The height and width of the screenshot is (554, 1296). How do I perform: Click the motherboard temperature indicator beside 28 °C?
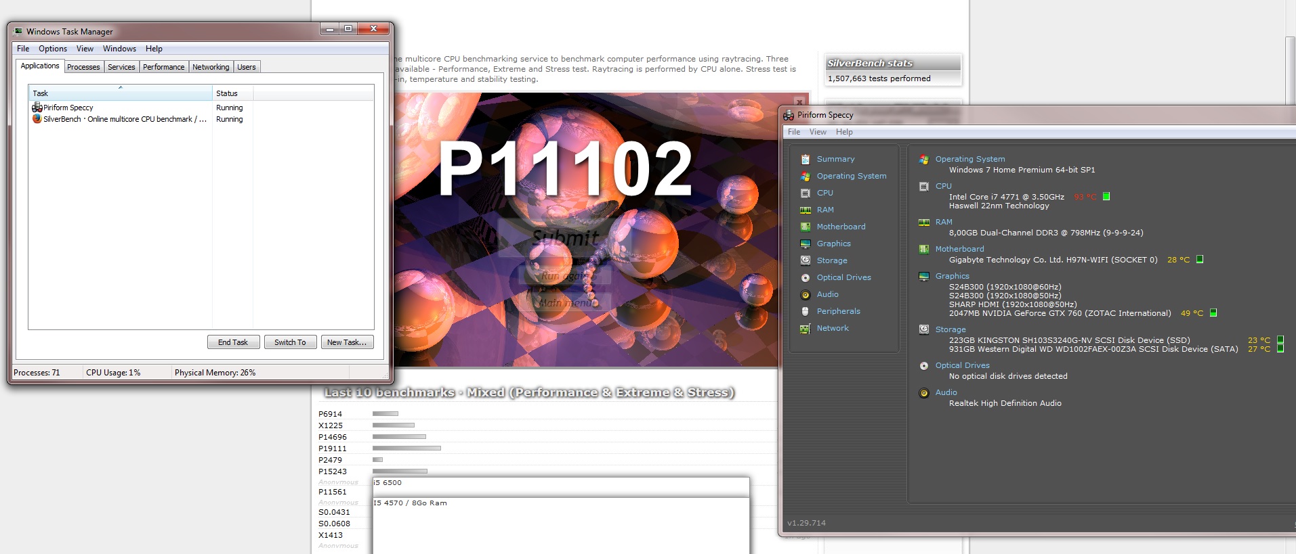pyautogui.click(x=1200, y=259)
